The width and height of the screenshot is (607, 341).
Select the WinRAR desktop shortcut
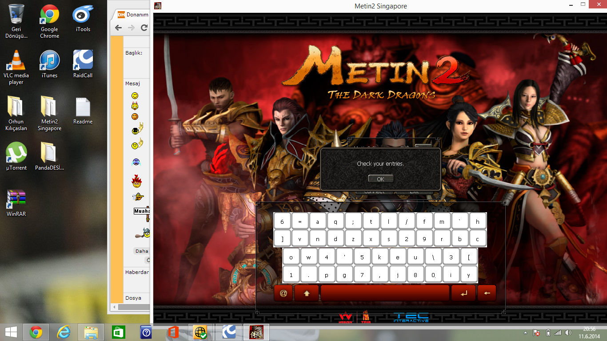pos(16,203)
